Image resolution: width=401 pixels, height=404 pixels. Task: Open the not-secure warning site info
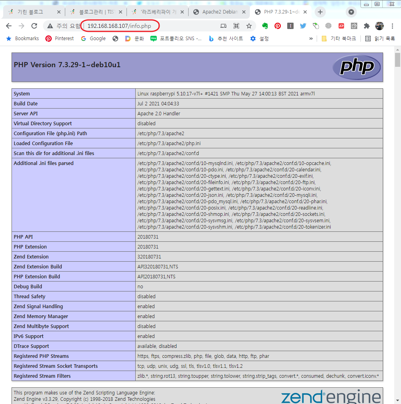[x=64, y=26]
